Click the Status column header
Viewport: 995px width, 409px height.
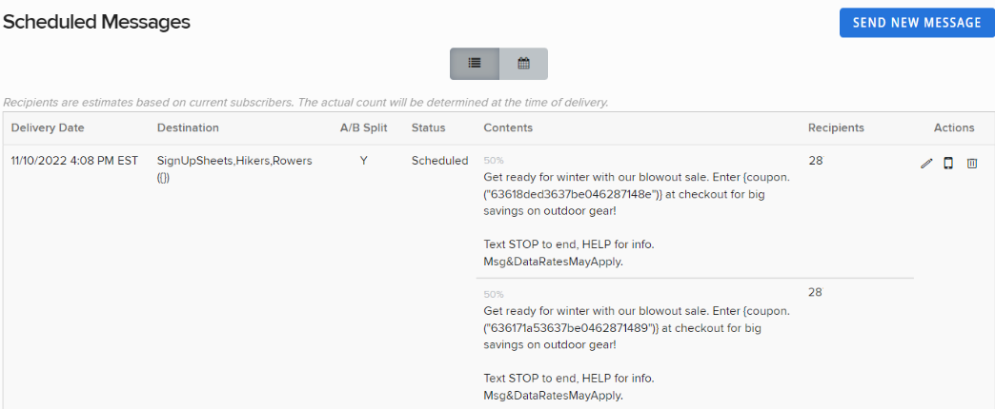coord(428,127)
